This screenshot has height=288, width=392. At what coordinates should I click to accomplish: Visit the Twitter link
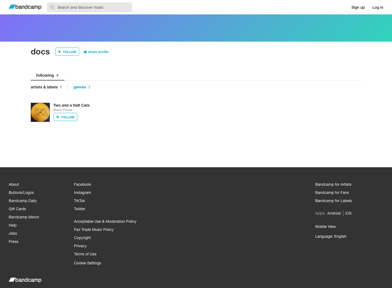pos(79,209)
